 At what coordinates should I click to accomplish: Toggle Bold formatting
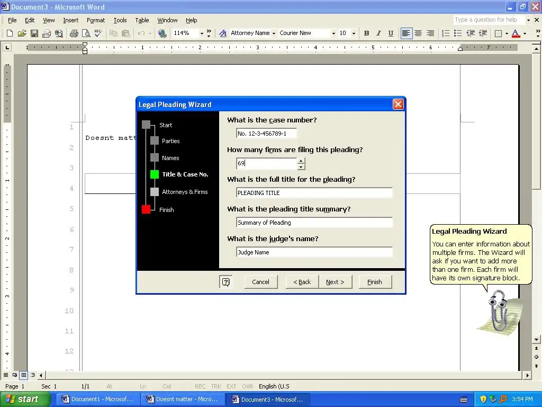click(366, 33)
